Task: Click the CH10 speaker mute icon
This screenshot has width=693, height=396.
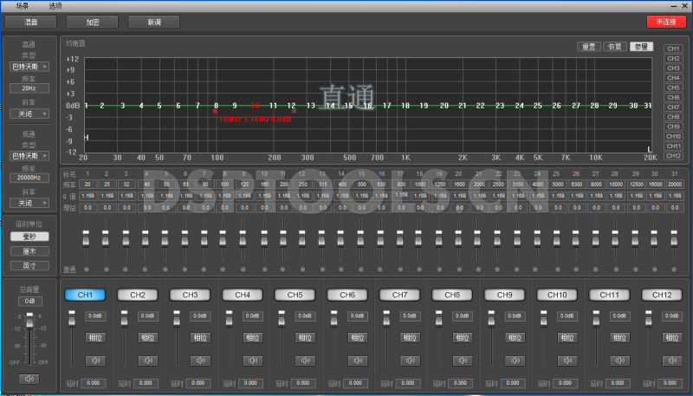Action: [x=567, y=360]
